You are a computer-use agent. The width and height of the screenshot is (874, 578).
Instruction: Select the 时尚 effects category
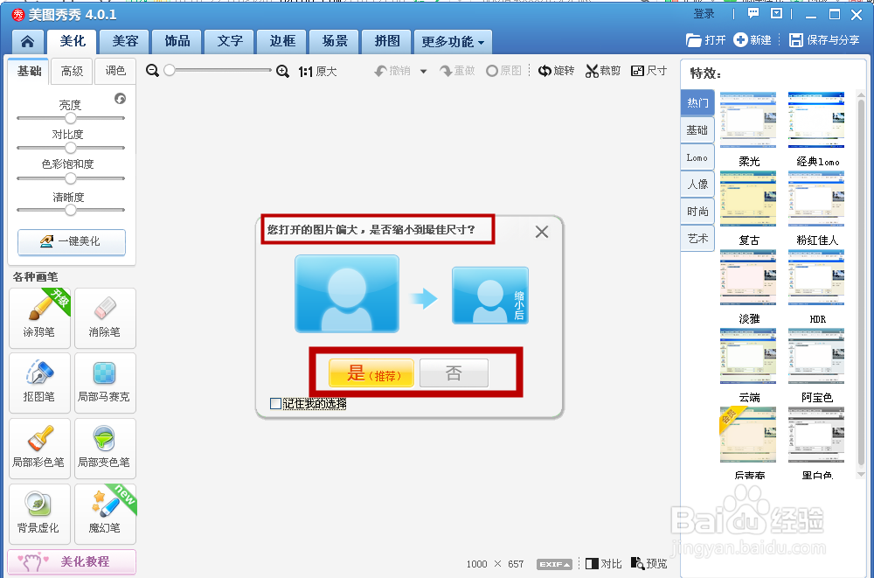point(697,212)
